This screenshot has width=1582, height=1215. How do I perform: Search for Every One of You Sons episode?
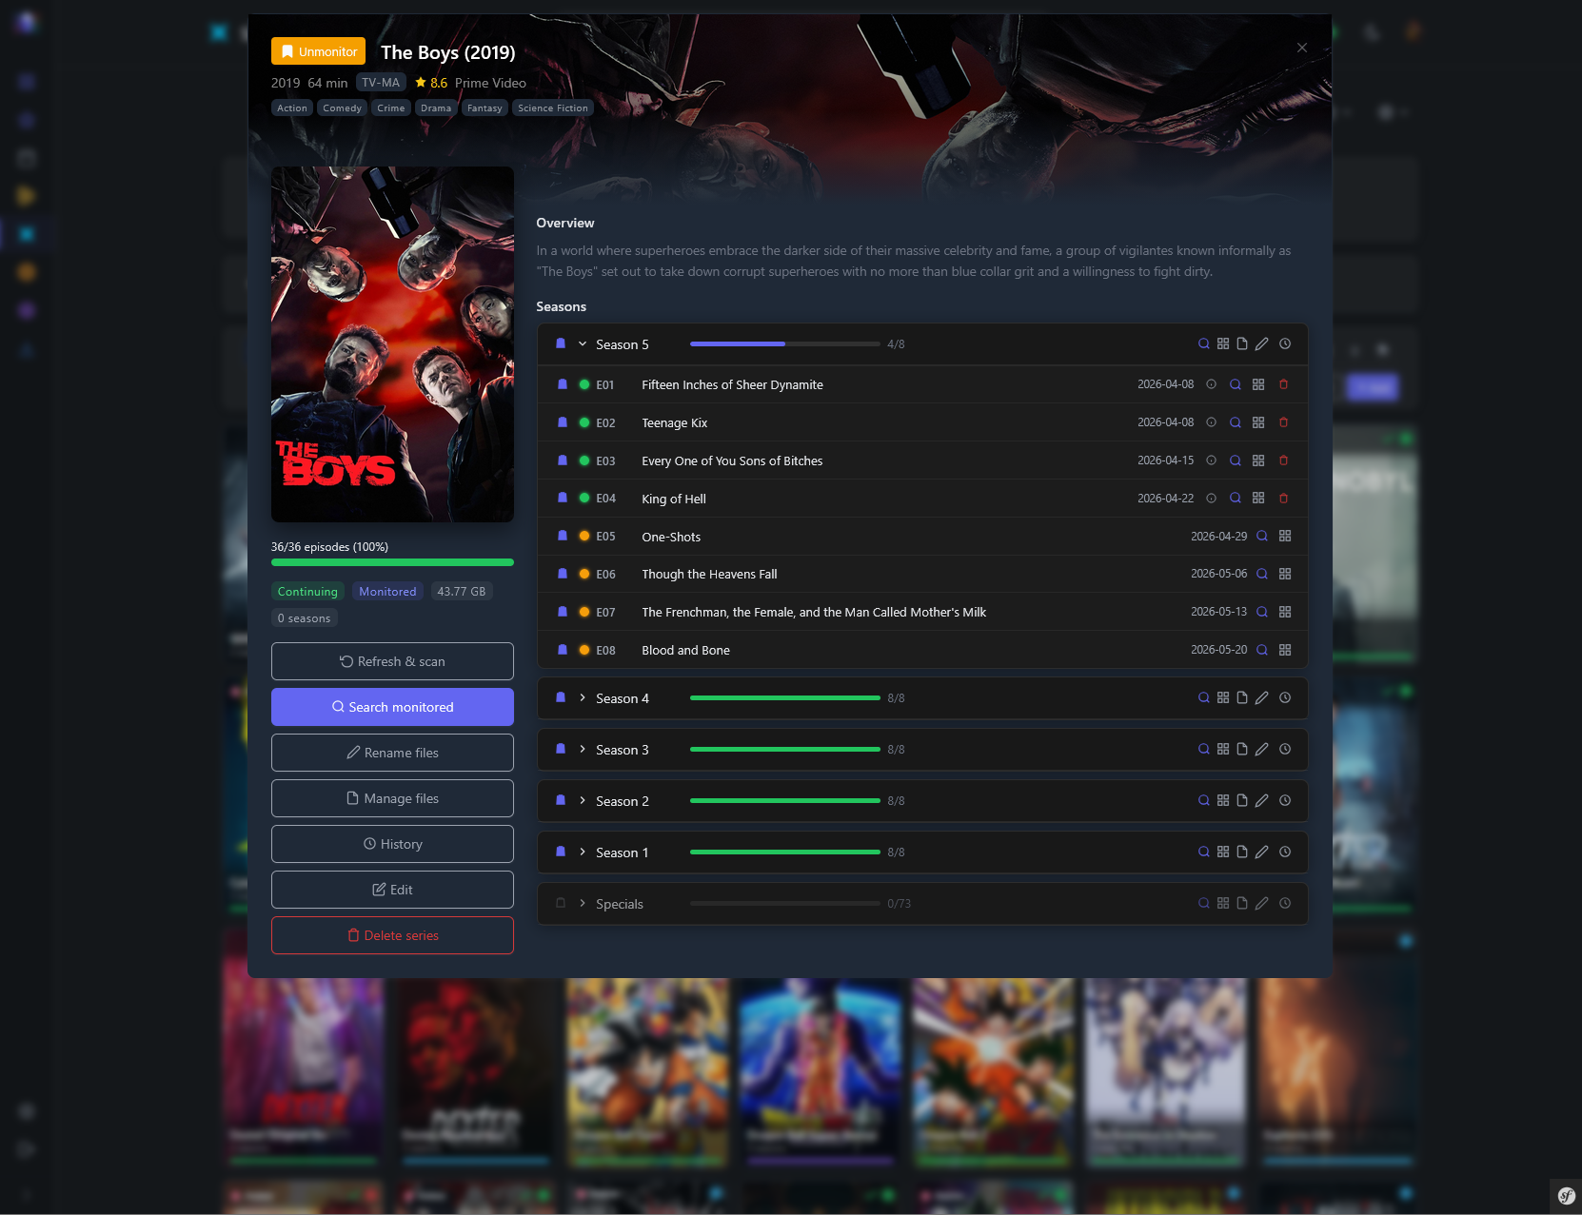(1236, 461)
